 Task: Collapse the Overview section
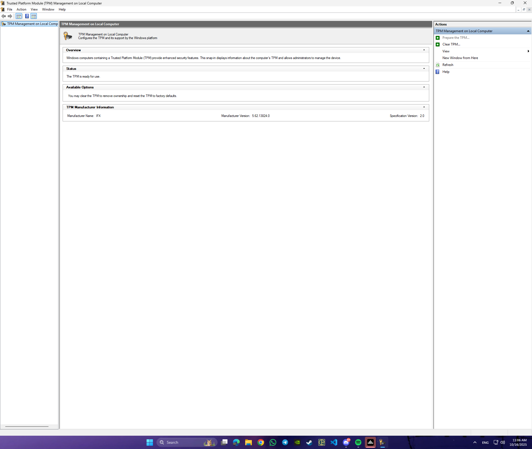(x=424, y=50)
